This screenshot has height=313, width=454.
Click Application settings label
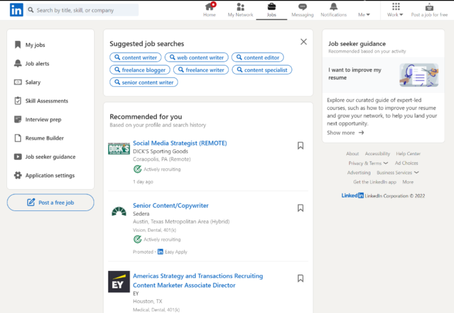pos(50,175)
